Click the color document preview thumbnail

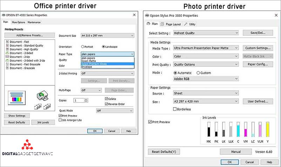[17, 98]
